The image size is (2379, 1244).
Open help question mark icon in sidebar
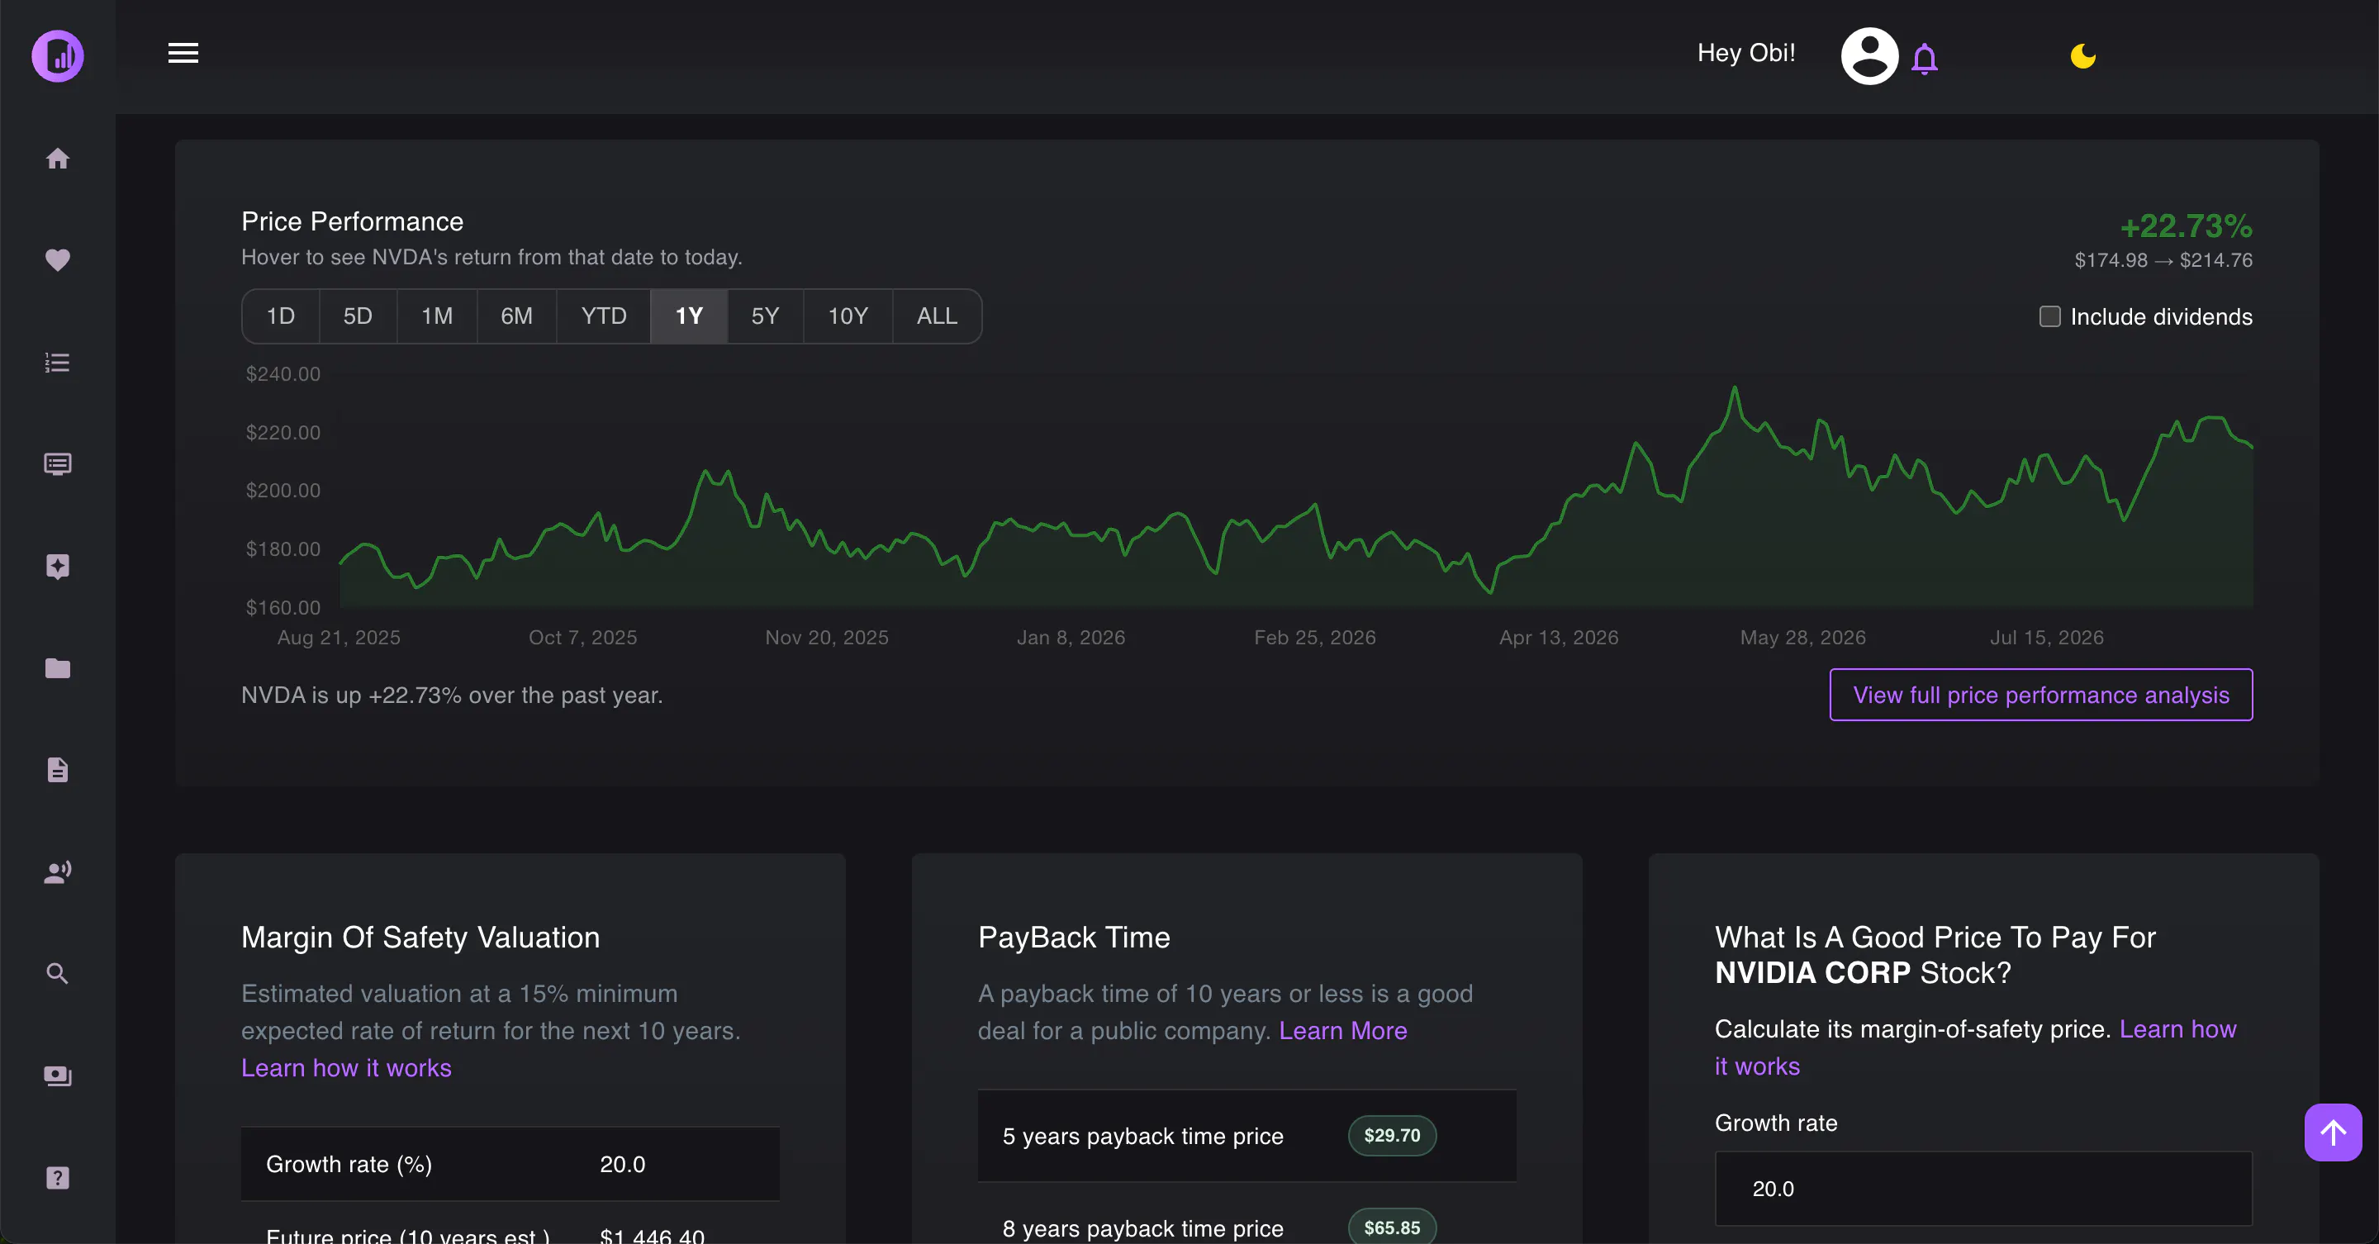point(57,1178)
